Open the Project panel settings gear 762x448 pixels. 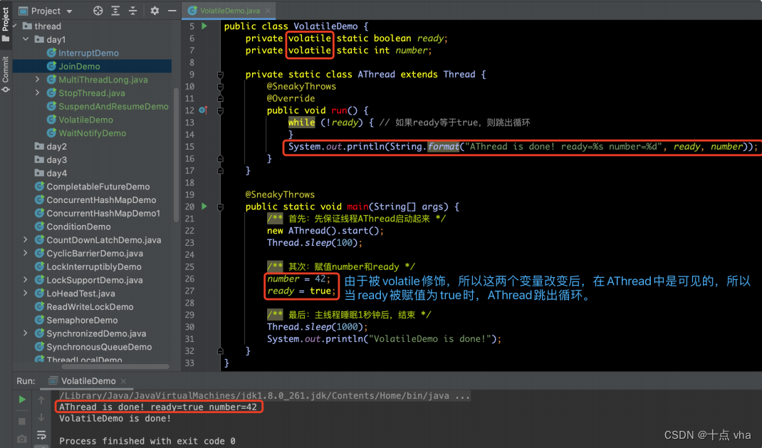[x=155, y=11]
